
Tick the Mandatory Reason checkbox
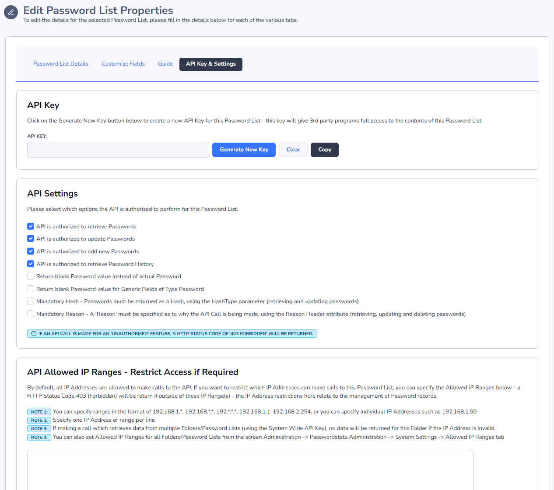(31, 314)
